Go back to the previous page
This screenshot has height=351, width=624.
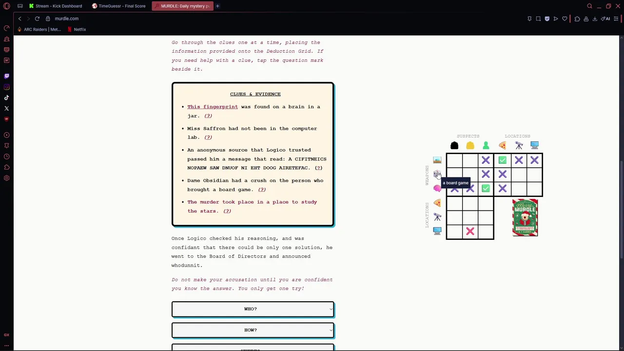coord(19,19)
